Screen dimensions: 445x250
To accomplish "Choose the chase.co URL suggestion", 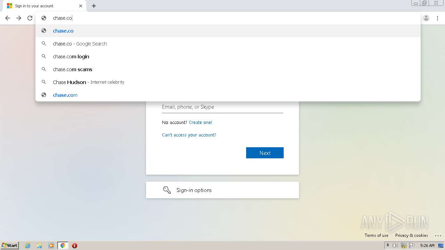I will coord(228,31).
